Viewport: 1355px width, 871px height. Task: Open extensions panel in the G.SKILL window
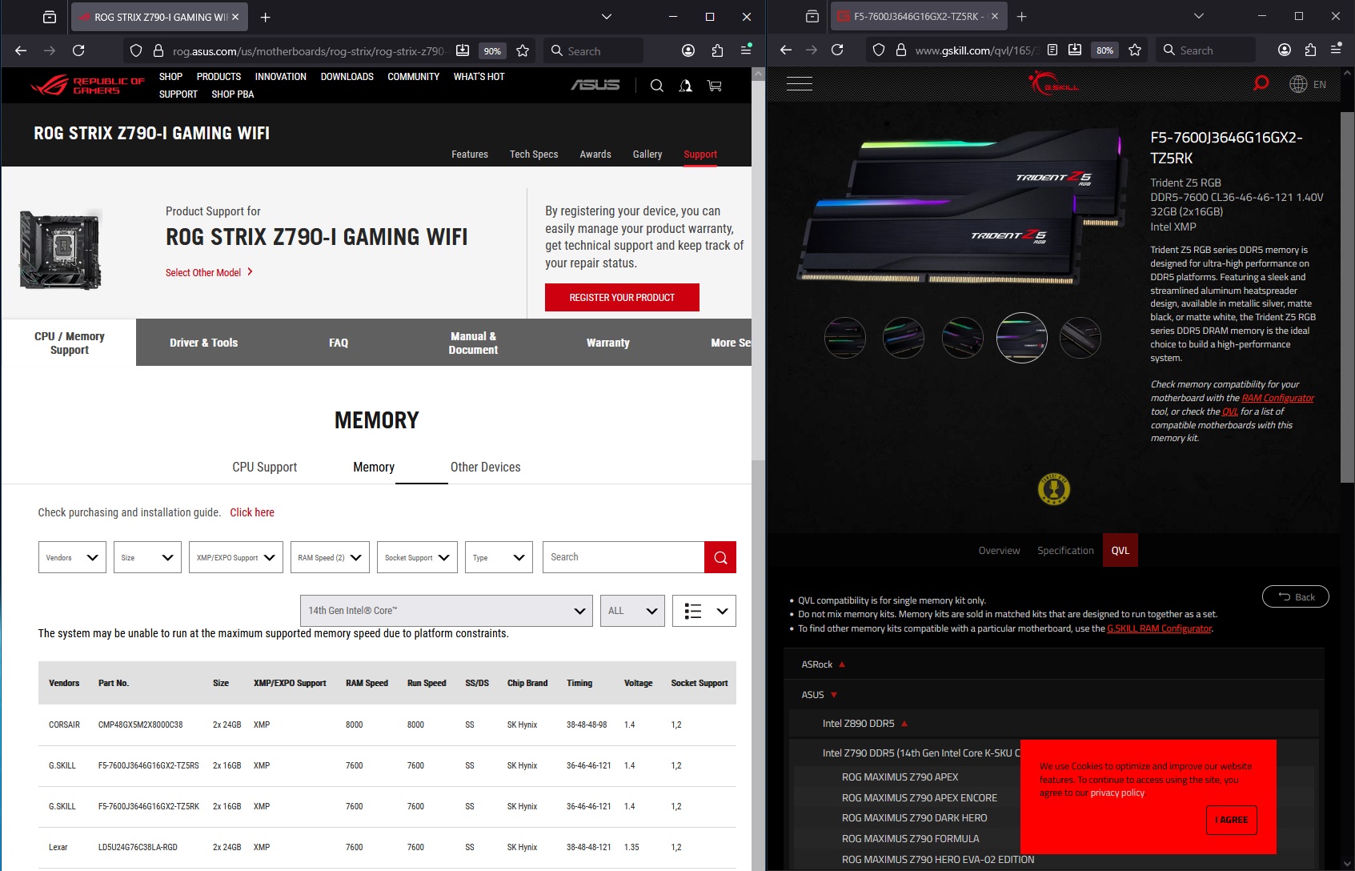(1310, 50)
